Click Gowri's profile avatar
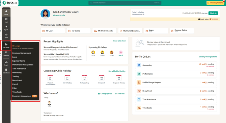226x123 pixels. pyautogui.click(x=46, y=14)
